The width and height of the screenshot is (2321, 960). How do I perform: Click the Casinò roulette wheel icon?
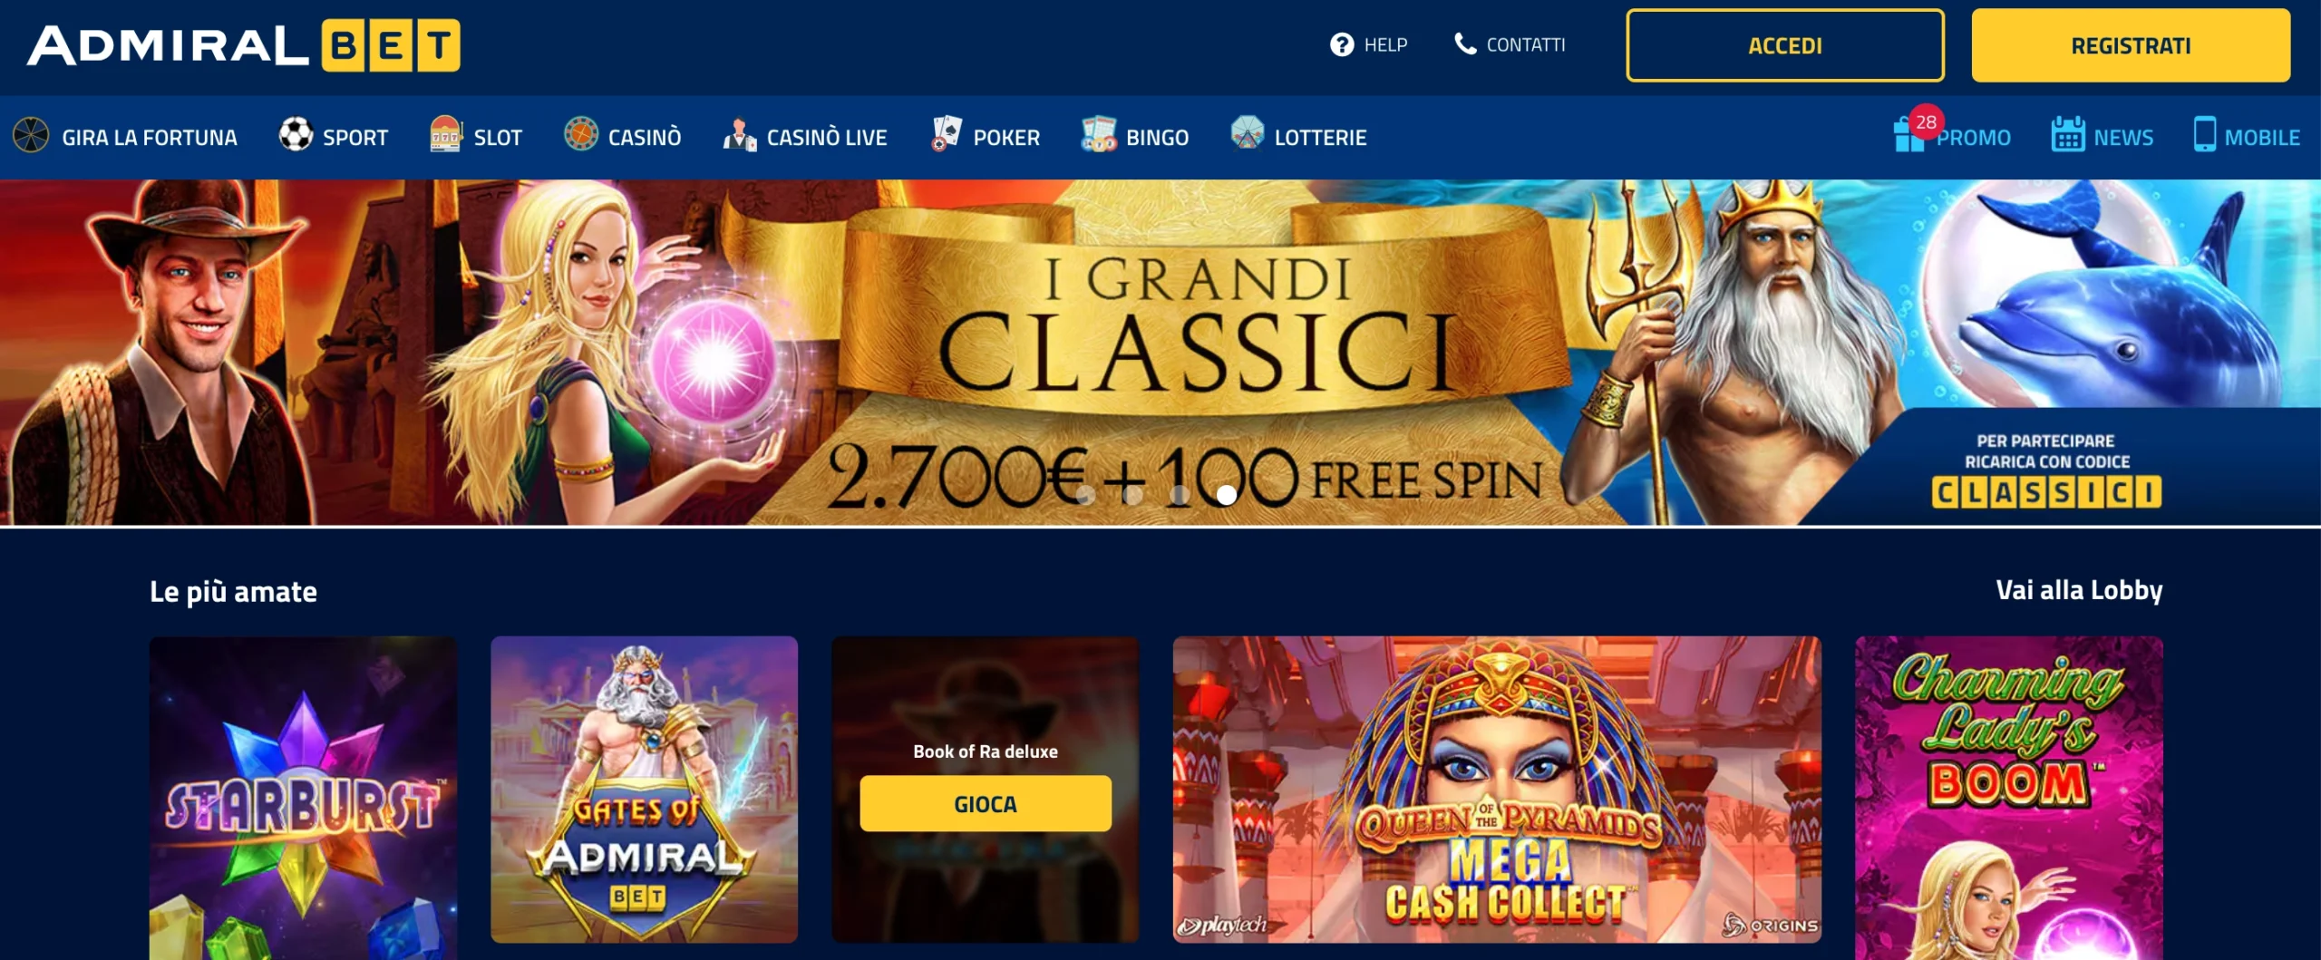(x=580, y=134)
